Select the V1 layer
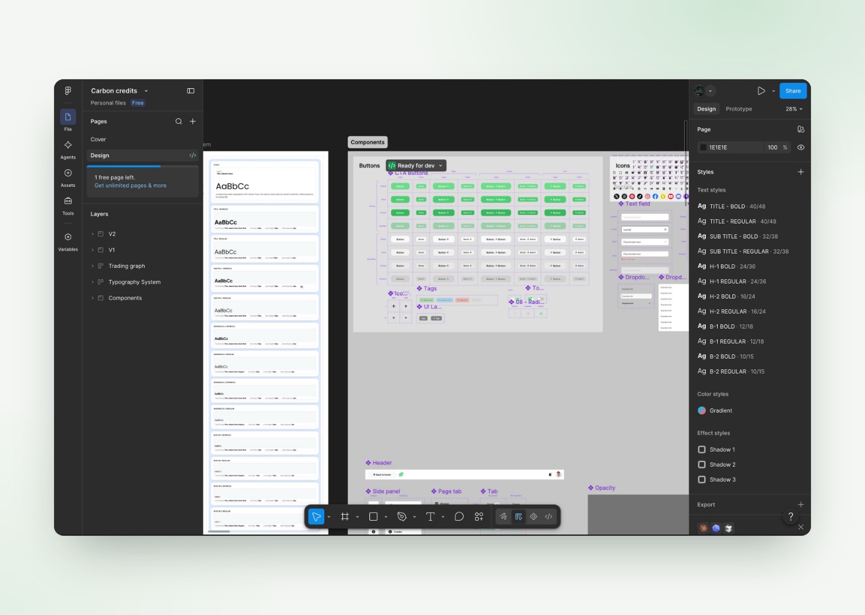 [x=112, y=250]
